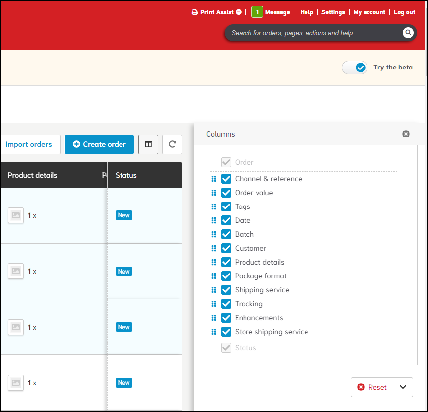The width and height of the screenshot is (428, 412).
Task: Uncheck the Tracking column checkbox
Action: click(226, 304)
